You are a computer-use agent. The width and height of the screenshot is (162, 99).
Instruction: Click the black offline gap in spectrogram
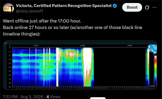point(120,67)
